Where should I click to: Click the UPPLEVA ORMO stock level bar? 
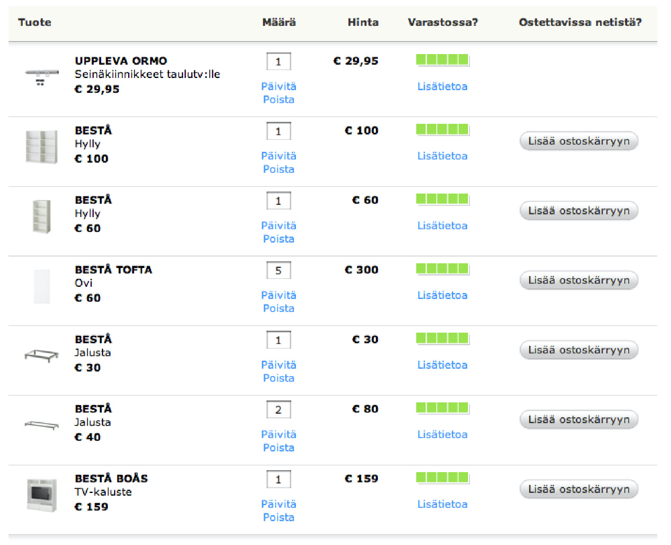coord(442,60)
